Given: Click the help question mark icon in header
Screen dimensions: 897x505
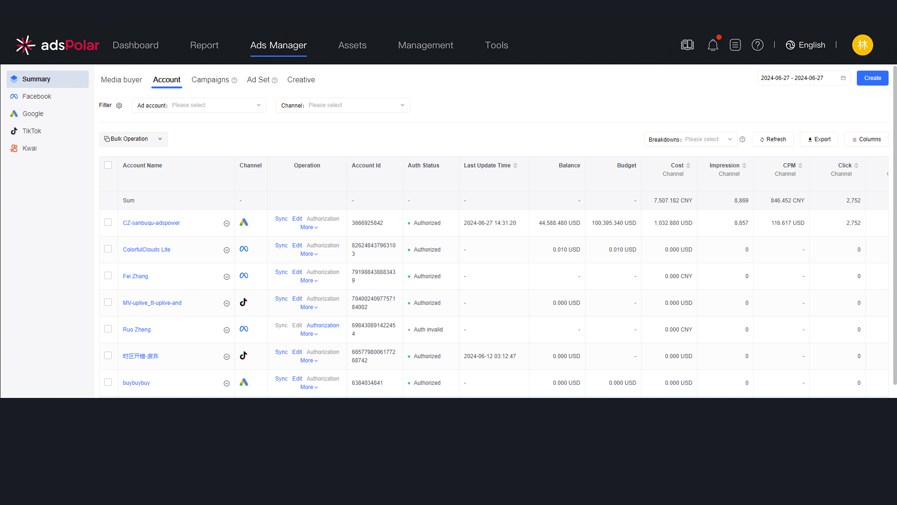Looking at the screenshot, I should tap(757, 45).
